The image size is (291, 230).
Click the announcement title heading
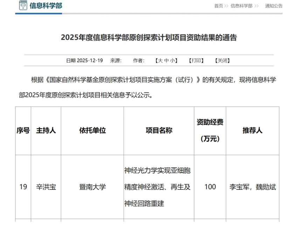[x=149, y=38]
